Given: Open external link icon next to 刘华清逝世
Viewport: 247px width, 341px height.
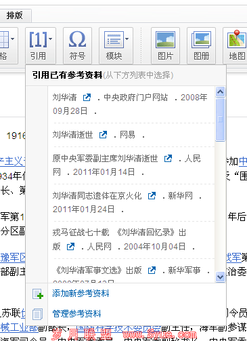Looking at the screenshot, I should tap(103, 135).
